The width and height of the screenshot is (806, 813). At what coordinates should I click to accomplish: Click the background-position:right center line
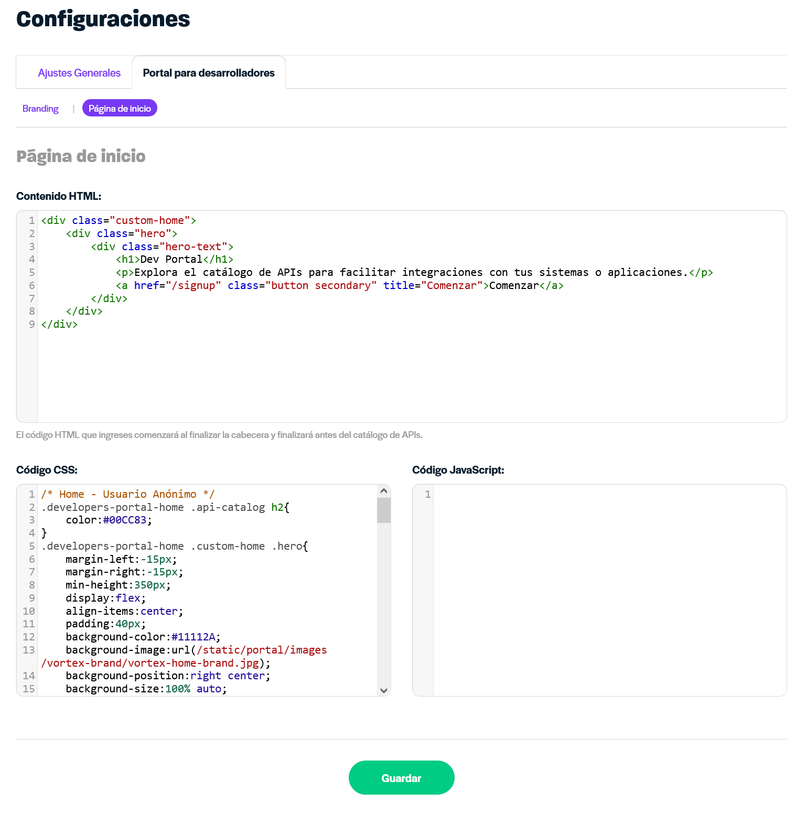[168, 676]
